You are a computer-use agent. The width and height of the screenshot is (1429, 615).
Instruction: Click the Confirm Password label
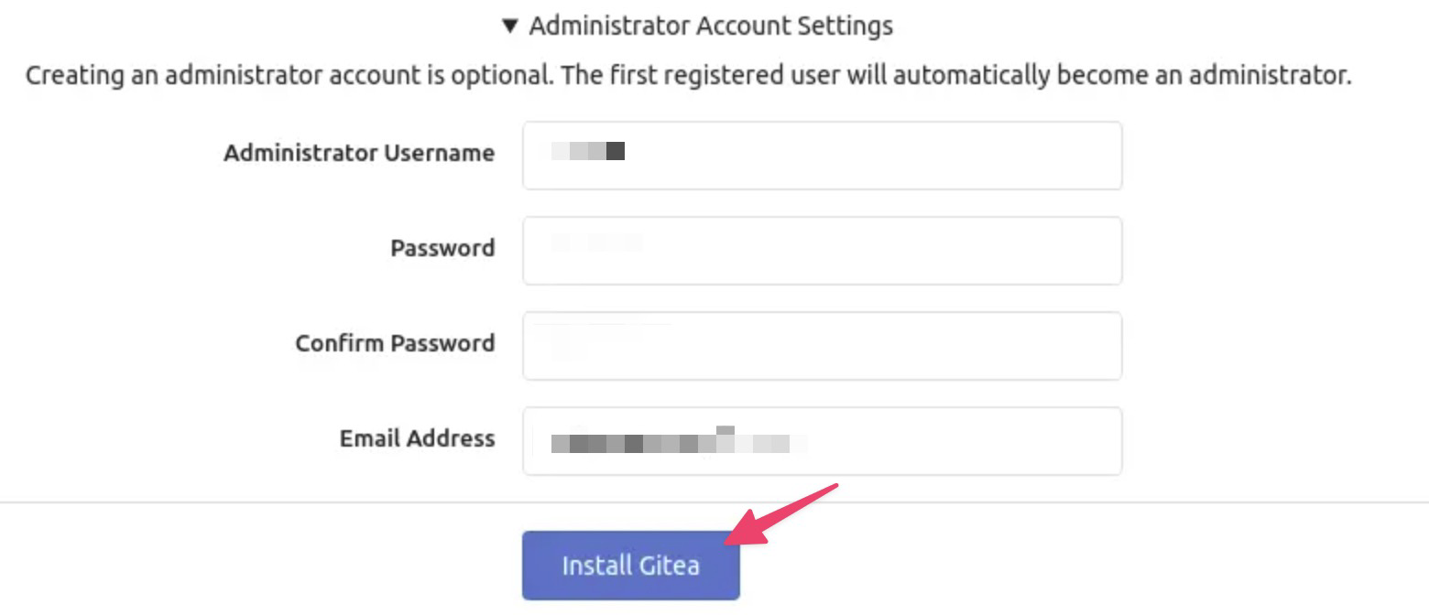pos(395,343)
